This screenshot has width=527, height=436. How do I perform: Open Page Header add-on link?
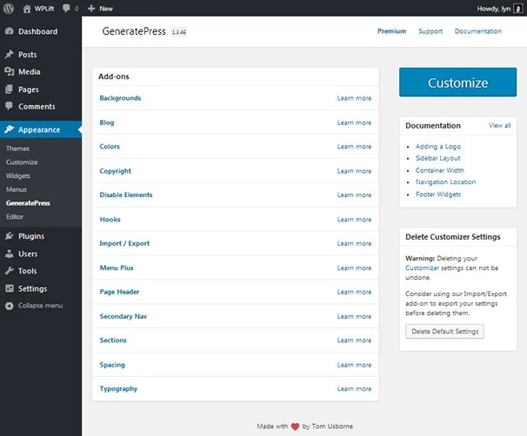coord(119,292)
